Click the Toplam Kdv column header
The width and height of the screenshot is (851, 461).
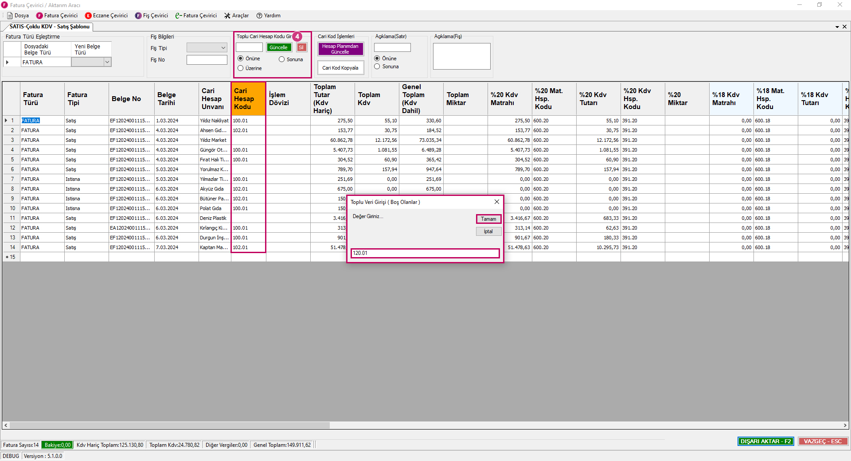coord(377,99)
